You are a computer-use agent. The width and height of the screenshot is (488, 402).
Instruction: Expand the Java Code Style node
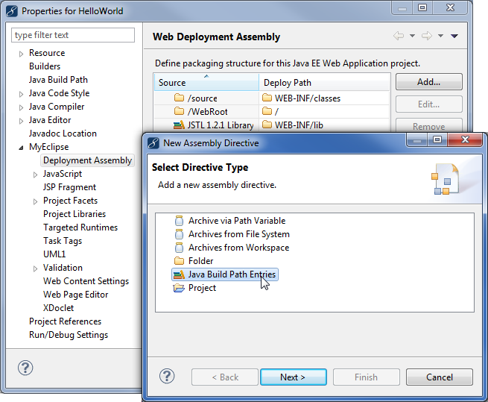coord(22,94)
